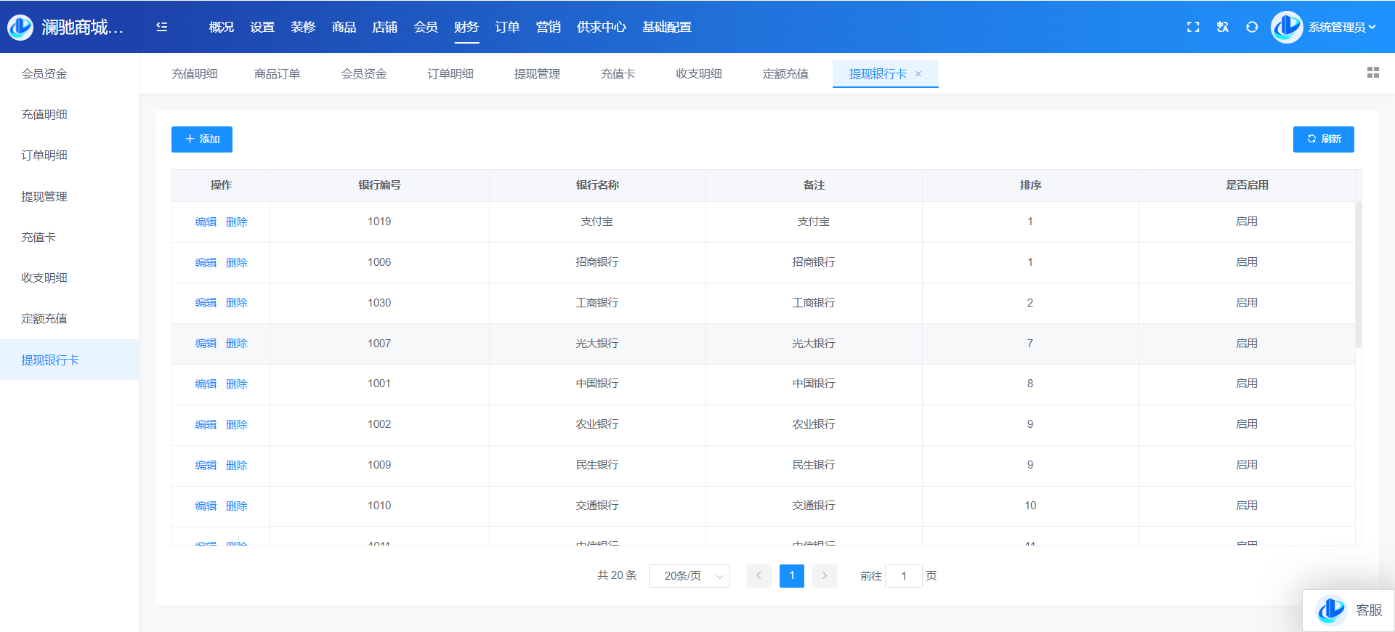This screenshot has width=1395, height=632.
Task: Click the 刷新 button
Action: coord(1323,139)
